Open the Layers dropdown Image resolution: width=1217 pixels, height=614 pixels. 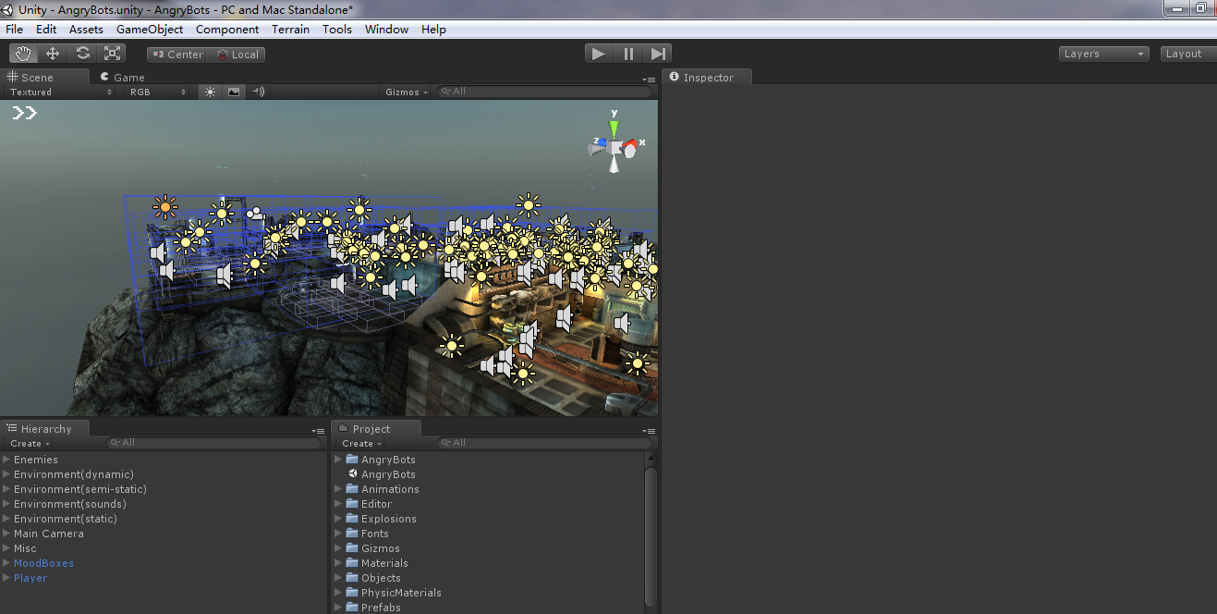tap(1103, 54)
